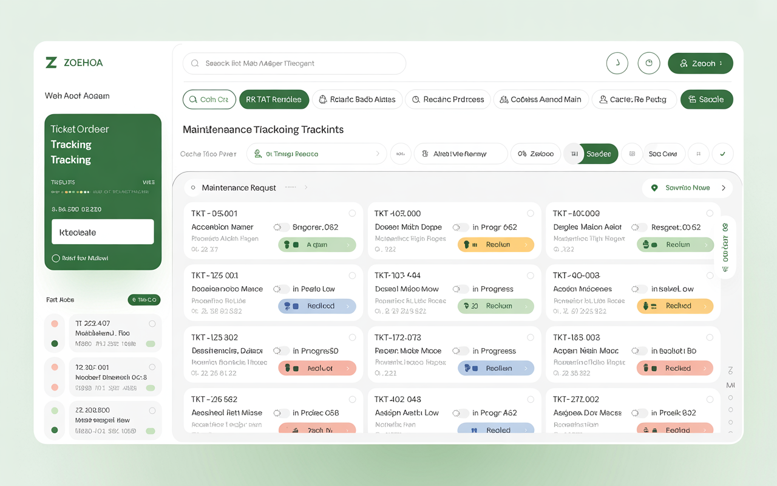
Task: Click the Kteolale white button
Action: coord(103,232)
